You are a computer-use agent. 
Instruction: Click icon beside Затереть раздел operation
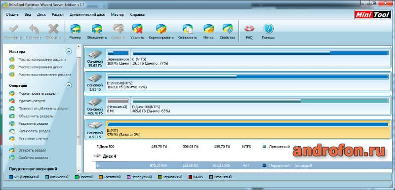click(12, 150)
